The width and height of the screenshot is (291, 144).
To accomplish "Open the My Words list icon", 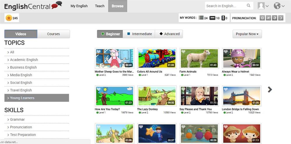I will [x=201, y=18].
